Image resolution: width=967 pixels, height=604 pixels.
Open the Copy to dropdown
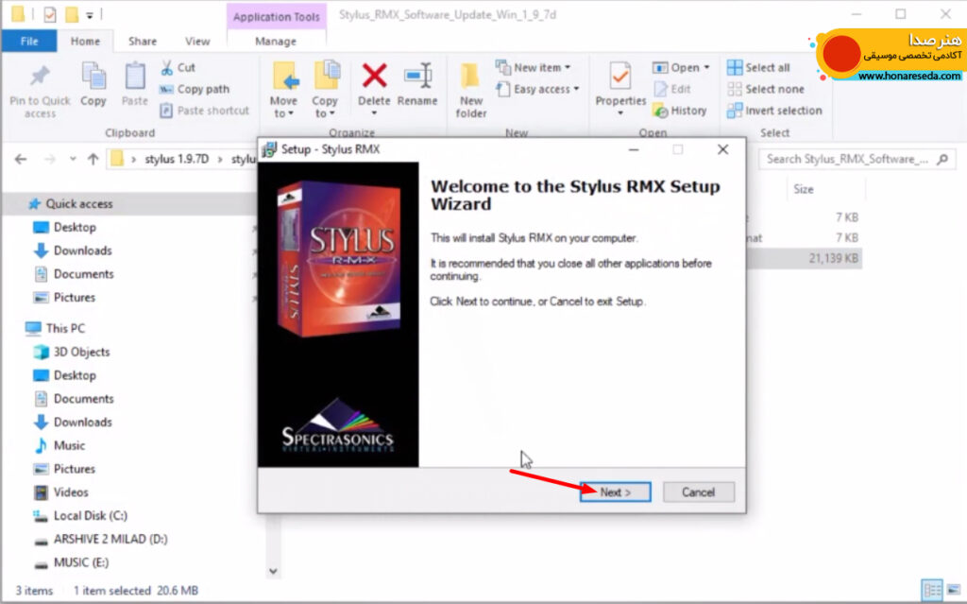[x=325, y=90]
